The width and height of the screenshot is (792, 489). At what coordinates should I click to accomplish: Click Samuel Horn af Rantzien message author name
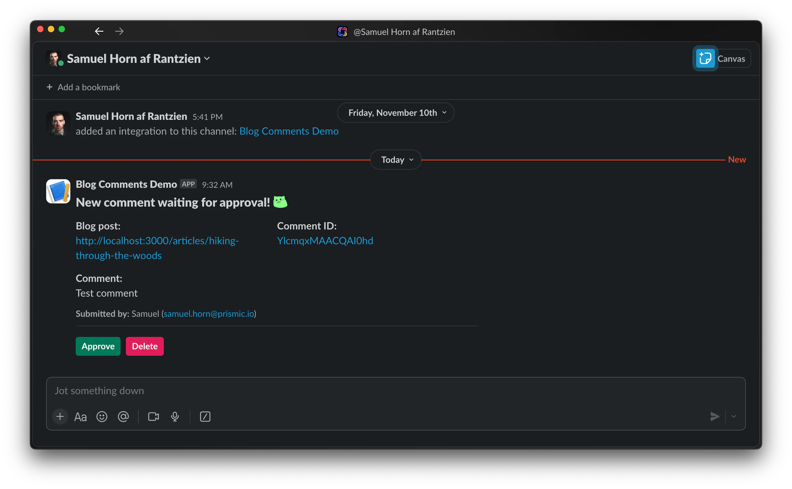[x=131, y=116]
